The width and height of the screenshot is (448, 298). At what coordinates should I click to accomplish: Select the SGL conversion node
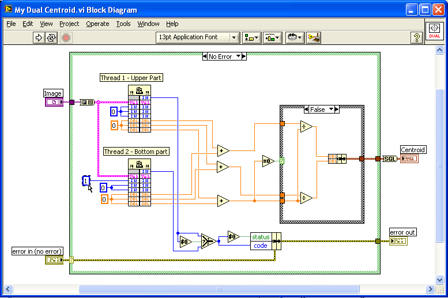[x=390, y=159]
